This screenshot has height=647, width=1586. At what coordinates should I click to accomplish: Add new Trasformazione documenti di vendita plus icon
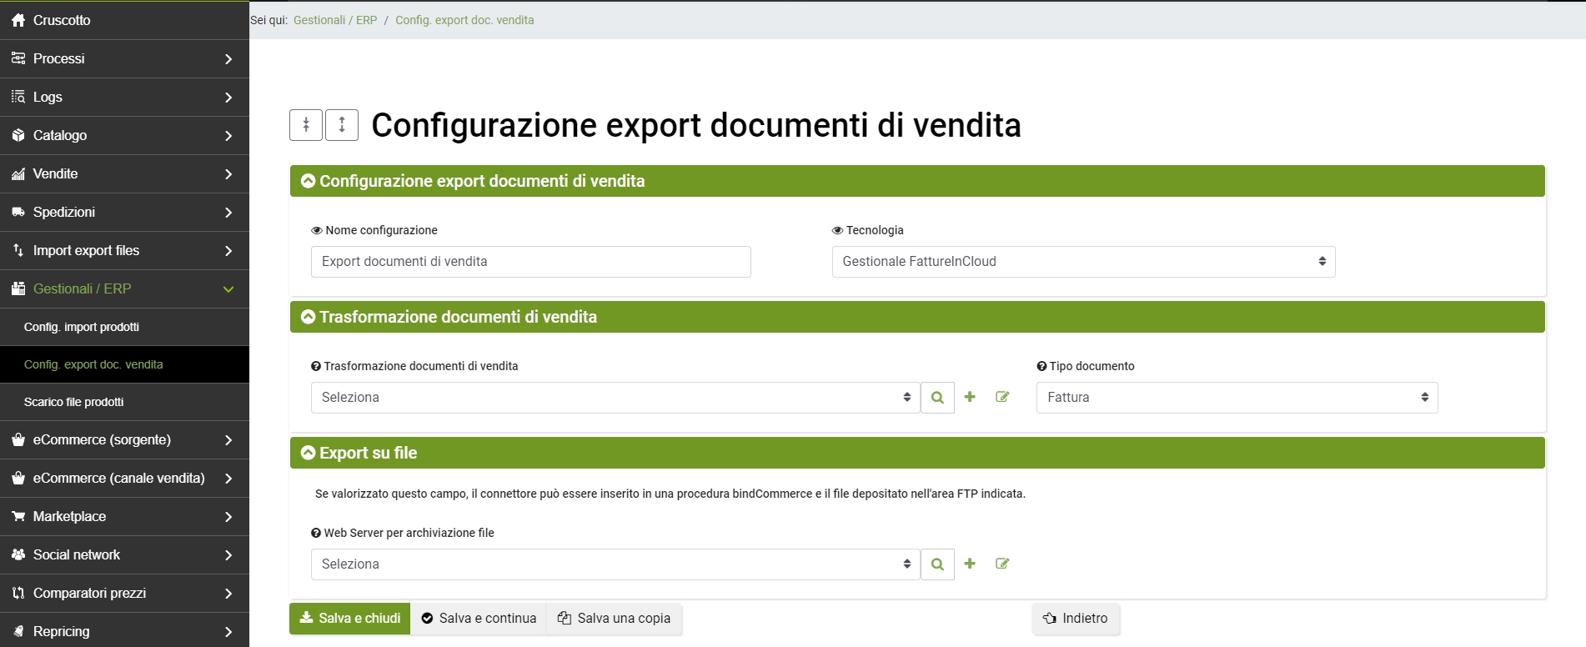pyautogui.click(x=970, y=398)
